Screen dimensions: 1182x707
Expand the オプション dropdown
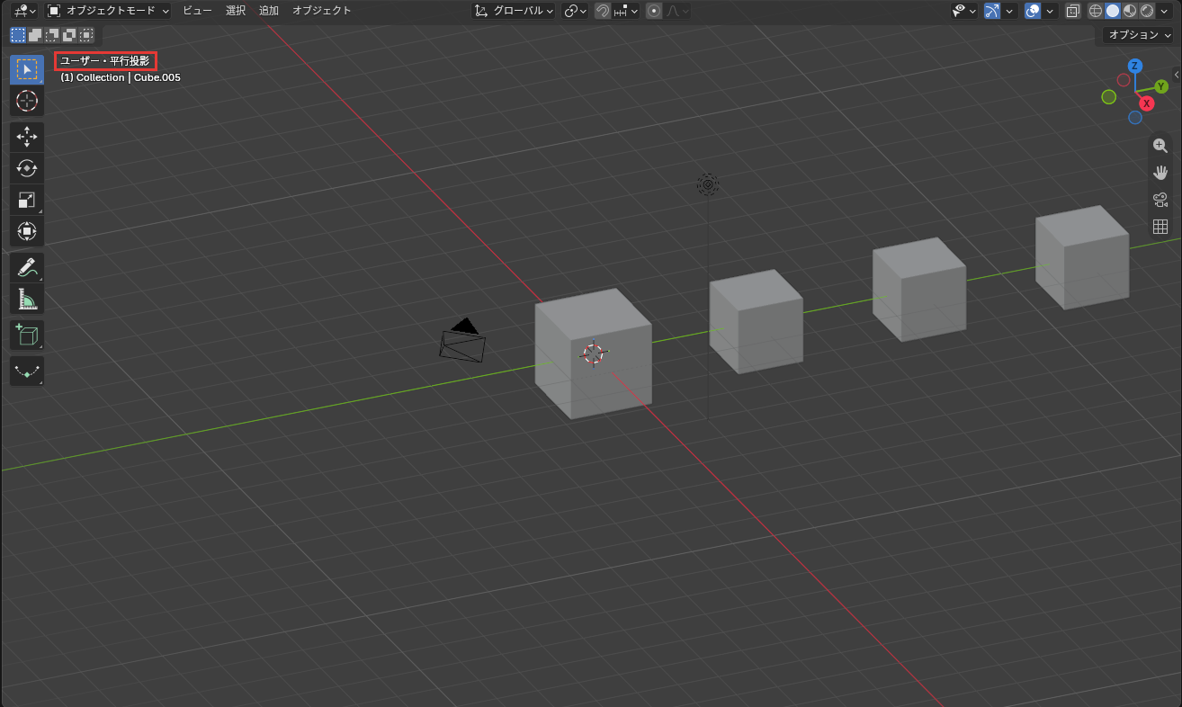coord(1139,35)
